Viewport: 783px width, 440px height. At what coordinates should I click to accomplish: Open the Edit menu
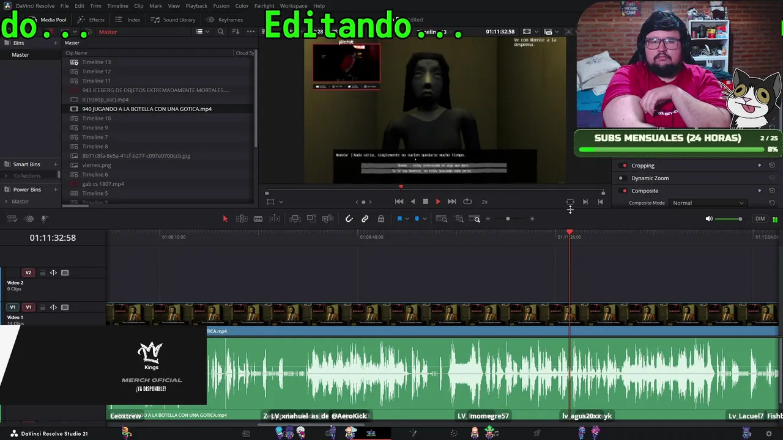tap(80, 6)
